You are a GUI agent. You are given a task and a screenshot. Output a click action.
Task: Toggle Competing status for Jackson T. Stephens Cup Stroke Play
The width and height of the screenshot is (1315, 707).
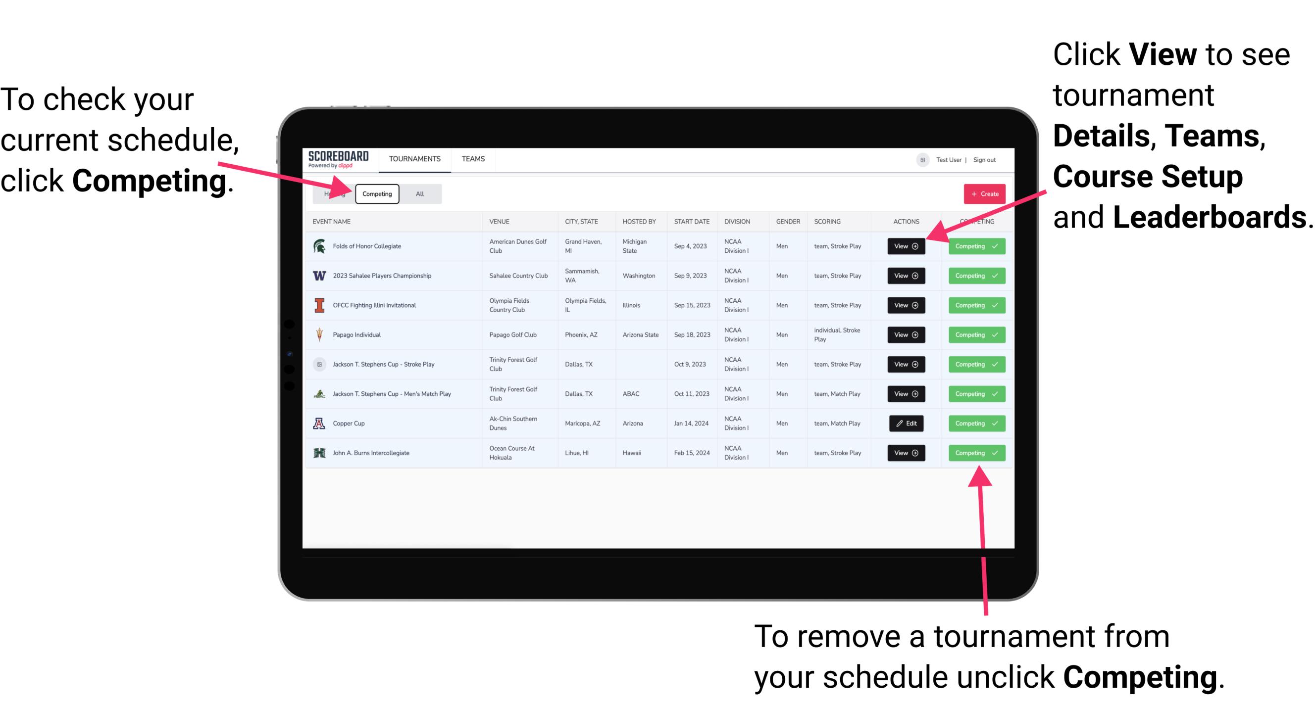tap(973, 365)
